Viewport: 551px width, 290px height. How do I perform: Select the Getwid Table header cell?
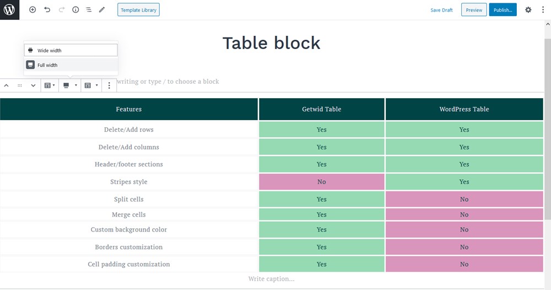[x=322, y=109]
